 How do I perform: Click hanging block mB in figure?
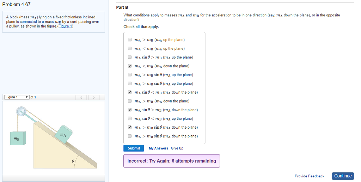(x=17, y=138)
